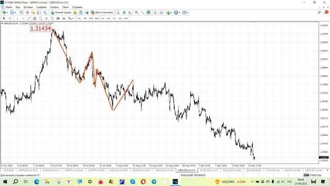Tile chart windows with grid icon
This screenshot has height=186, width=330.
[x=148, y=12]
